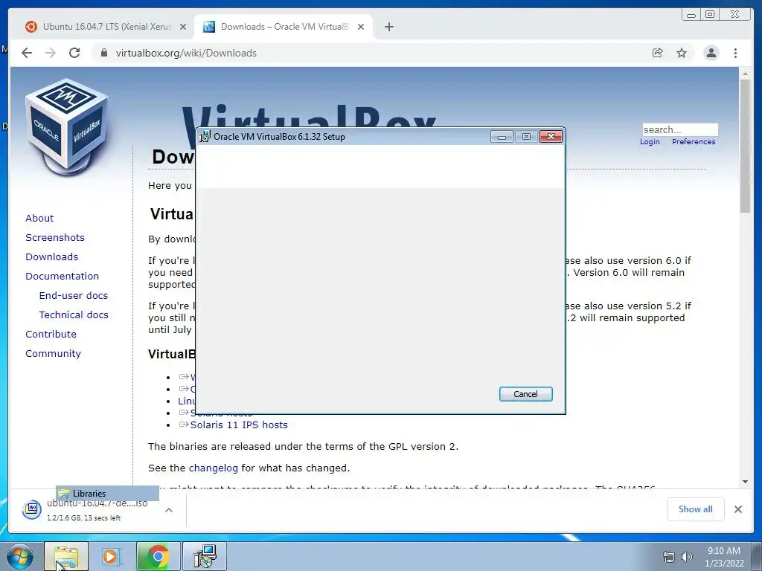Image resolution: width=762 pixels, height=571 pixels.
Task: Go back using browser back arrow
Action: (27, 53)
